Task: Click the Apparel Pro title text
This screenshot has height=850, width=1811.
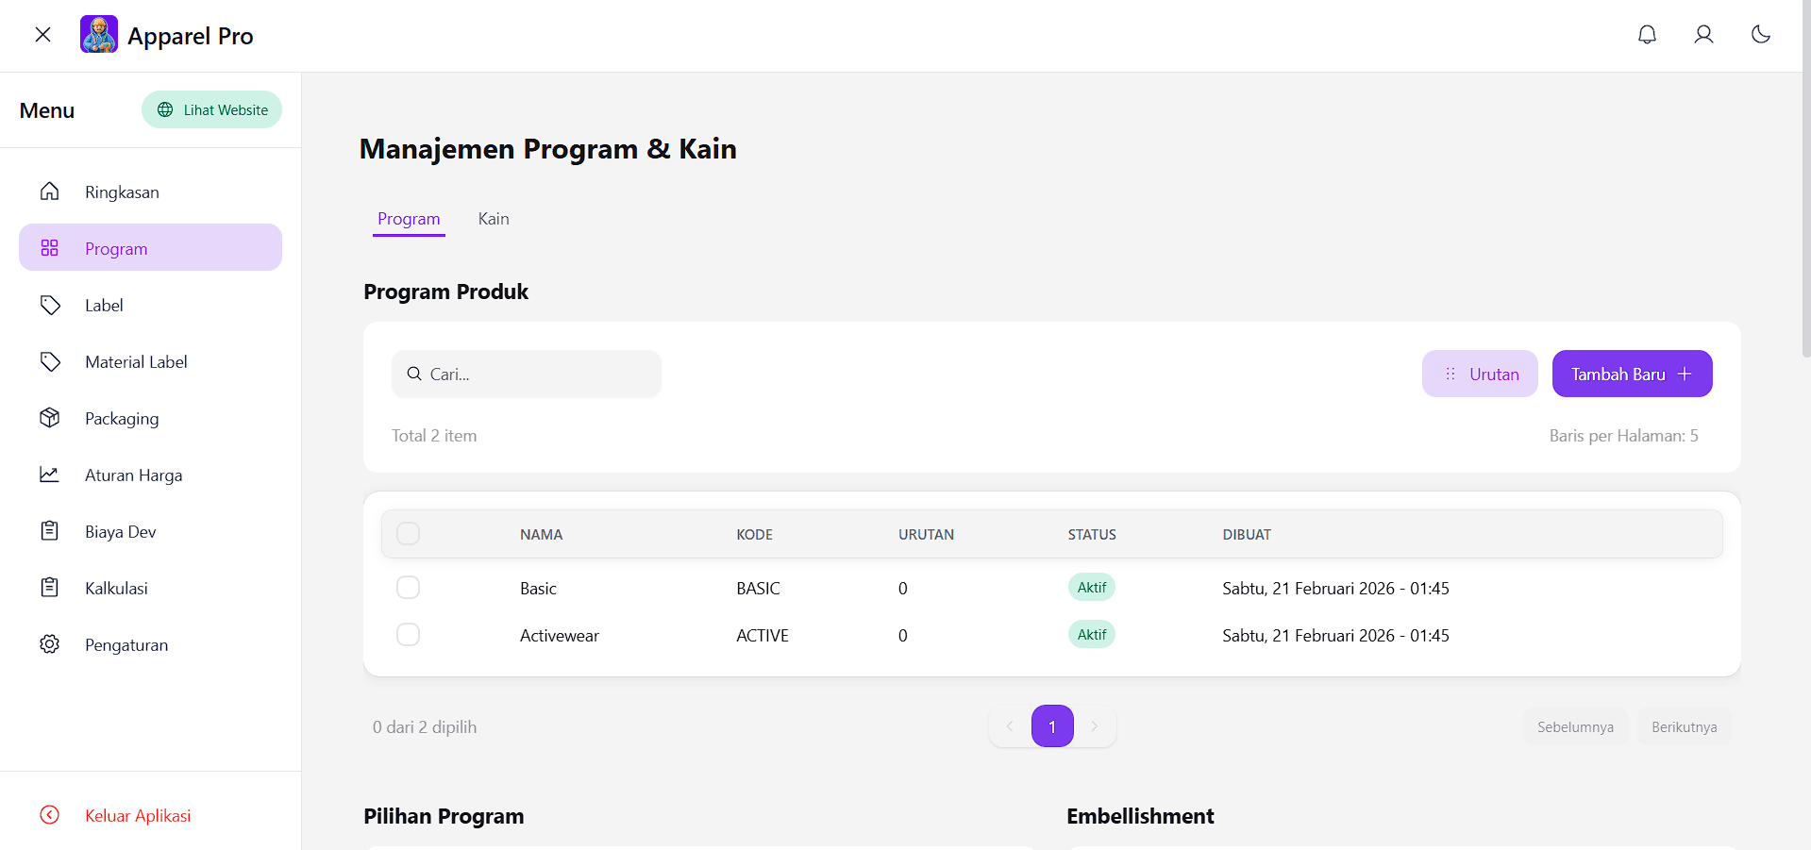Action: coord(191,36)
